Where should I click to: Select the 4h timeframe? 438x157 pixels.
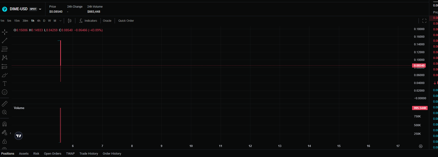[x=39, y=21]
